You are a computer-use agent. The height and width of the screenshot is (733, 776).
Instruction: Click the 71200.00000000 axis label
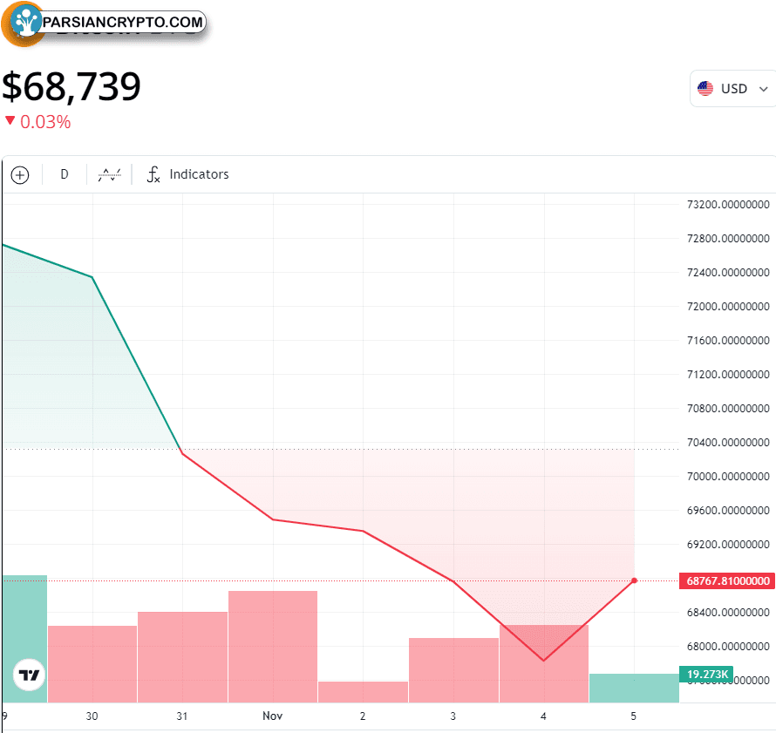coord(728,375)
